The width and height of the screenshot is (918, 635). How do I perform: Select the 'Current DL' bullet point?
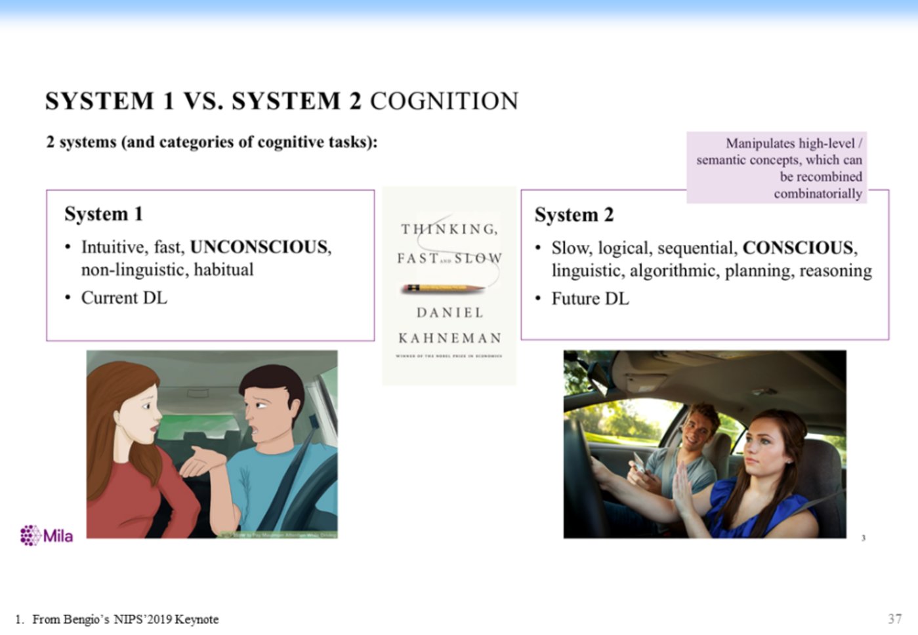[124, 298]
